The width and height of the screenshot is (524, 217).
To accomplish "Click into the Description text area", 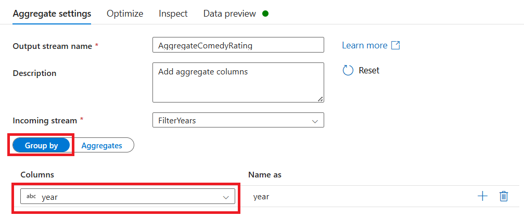I will pyautogui.click(x=238, y=82).
